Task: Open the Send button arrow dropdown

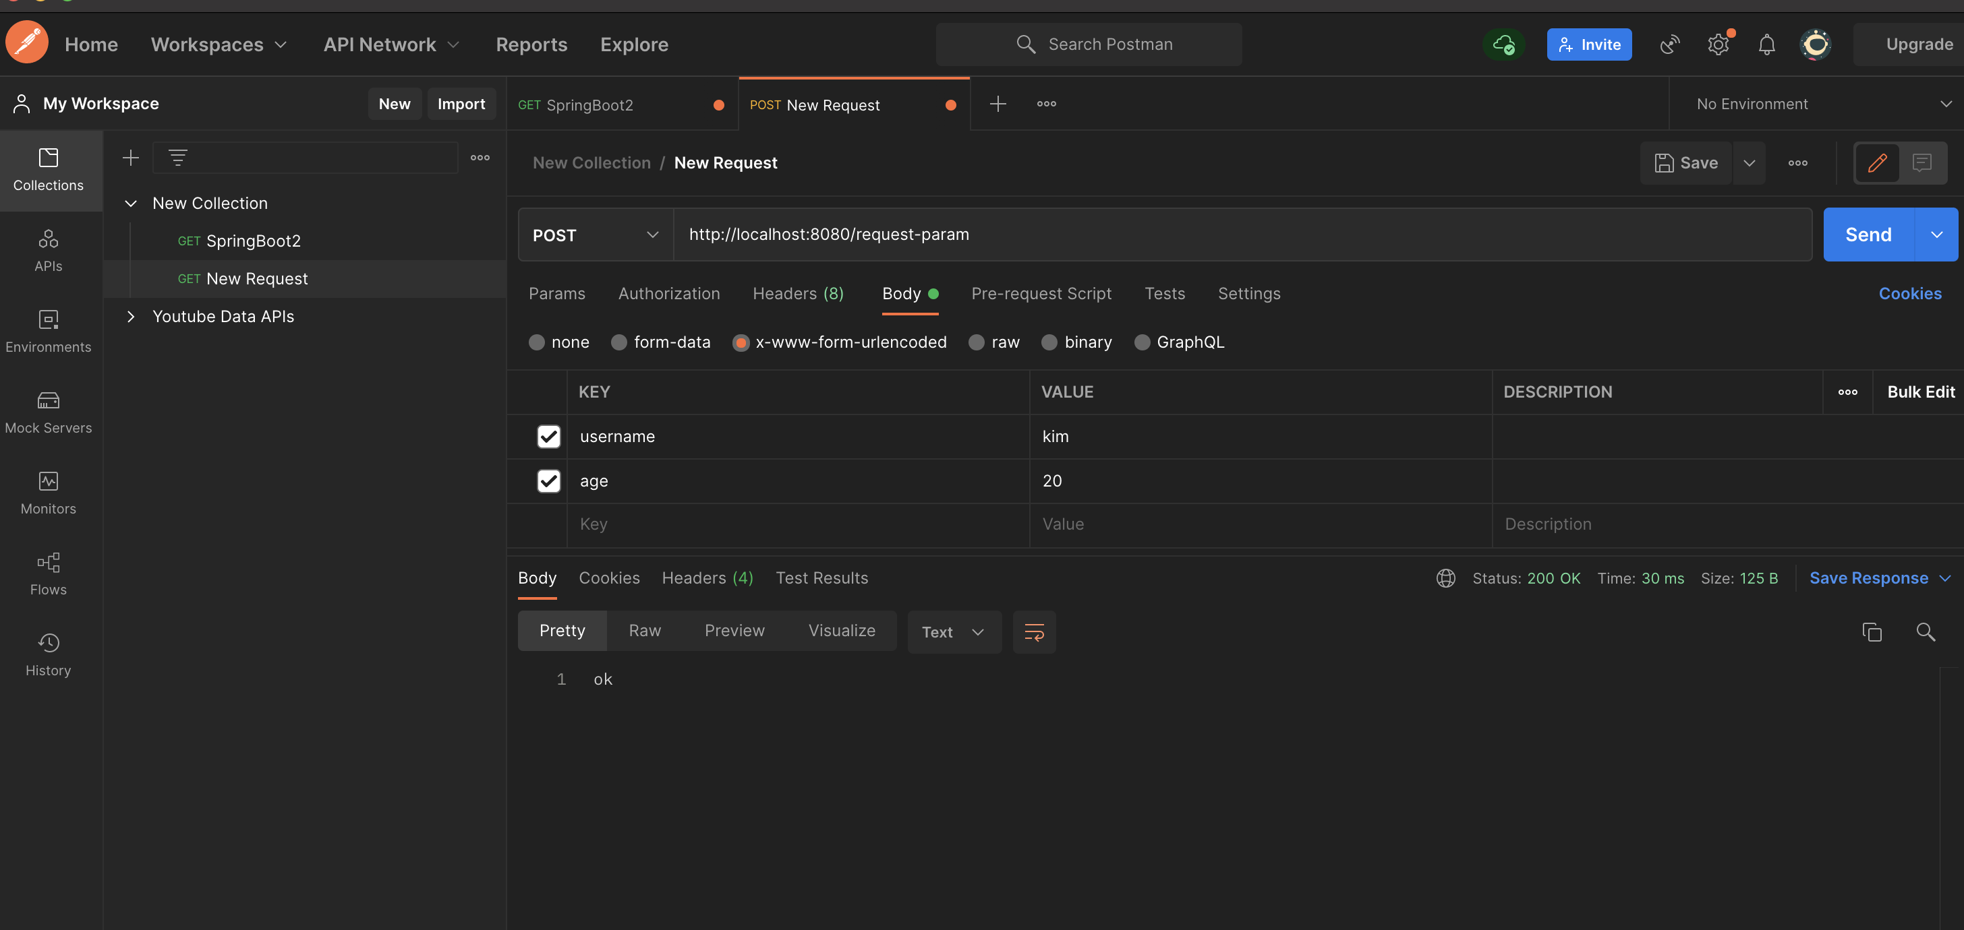Action: pyautogui.click(x=1936, y=235)
